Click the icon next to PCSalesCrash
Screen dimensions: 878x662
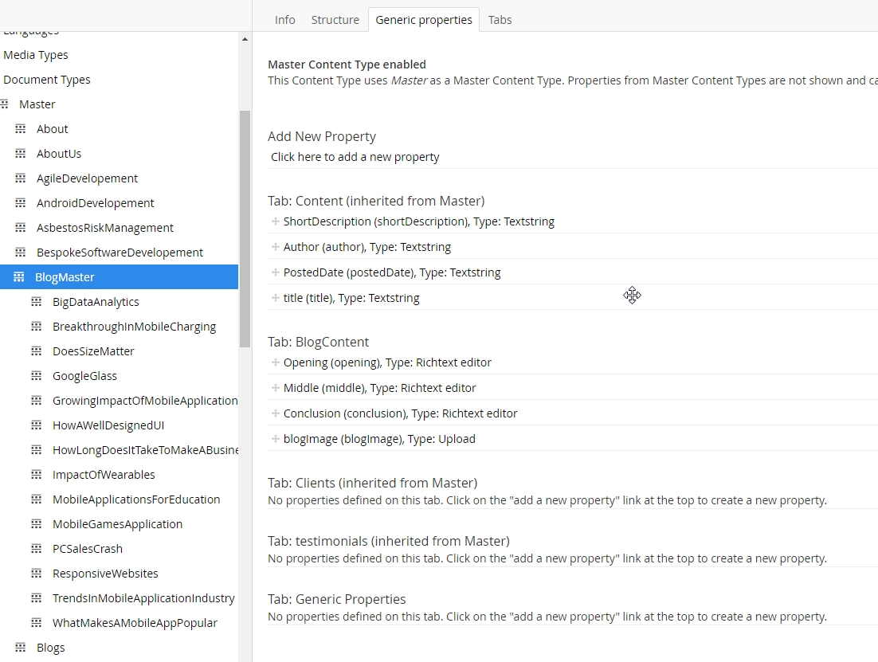tap(37, 549)
